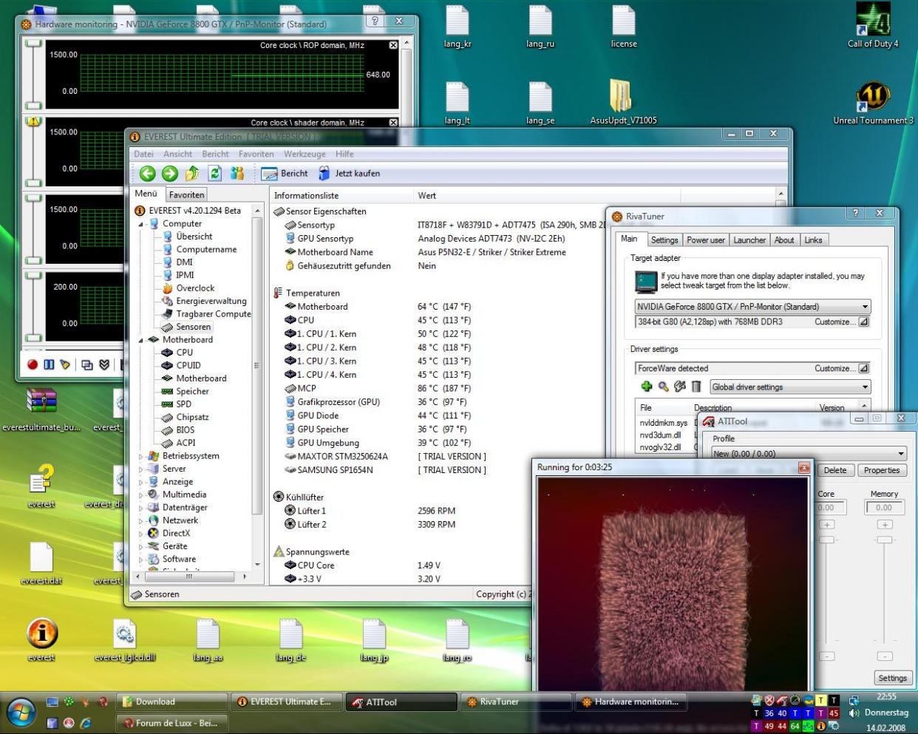
Task: Click the green plus icon in RivaTuner Driver settings
Action: [647, 387]
